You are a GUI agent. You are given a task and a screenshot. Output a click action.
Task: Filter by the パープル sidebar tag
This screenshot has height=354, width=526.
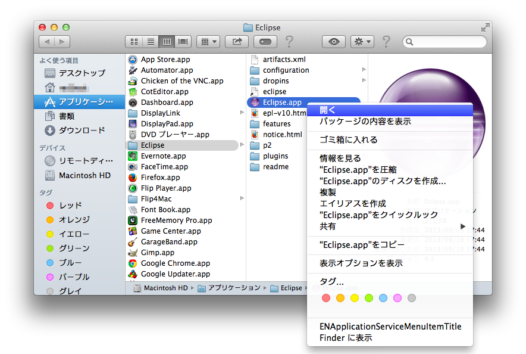tap(79, 277)
